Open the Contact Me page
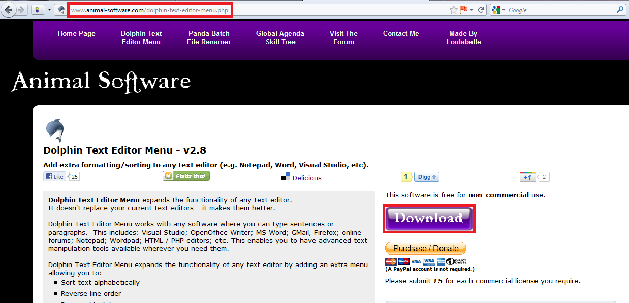The width and height of the screenshot is (629, 303). [x=401, y=33]
